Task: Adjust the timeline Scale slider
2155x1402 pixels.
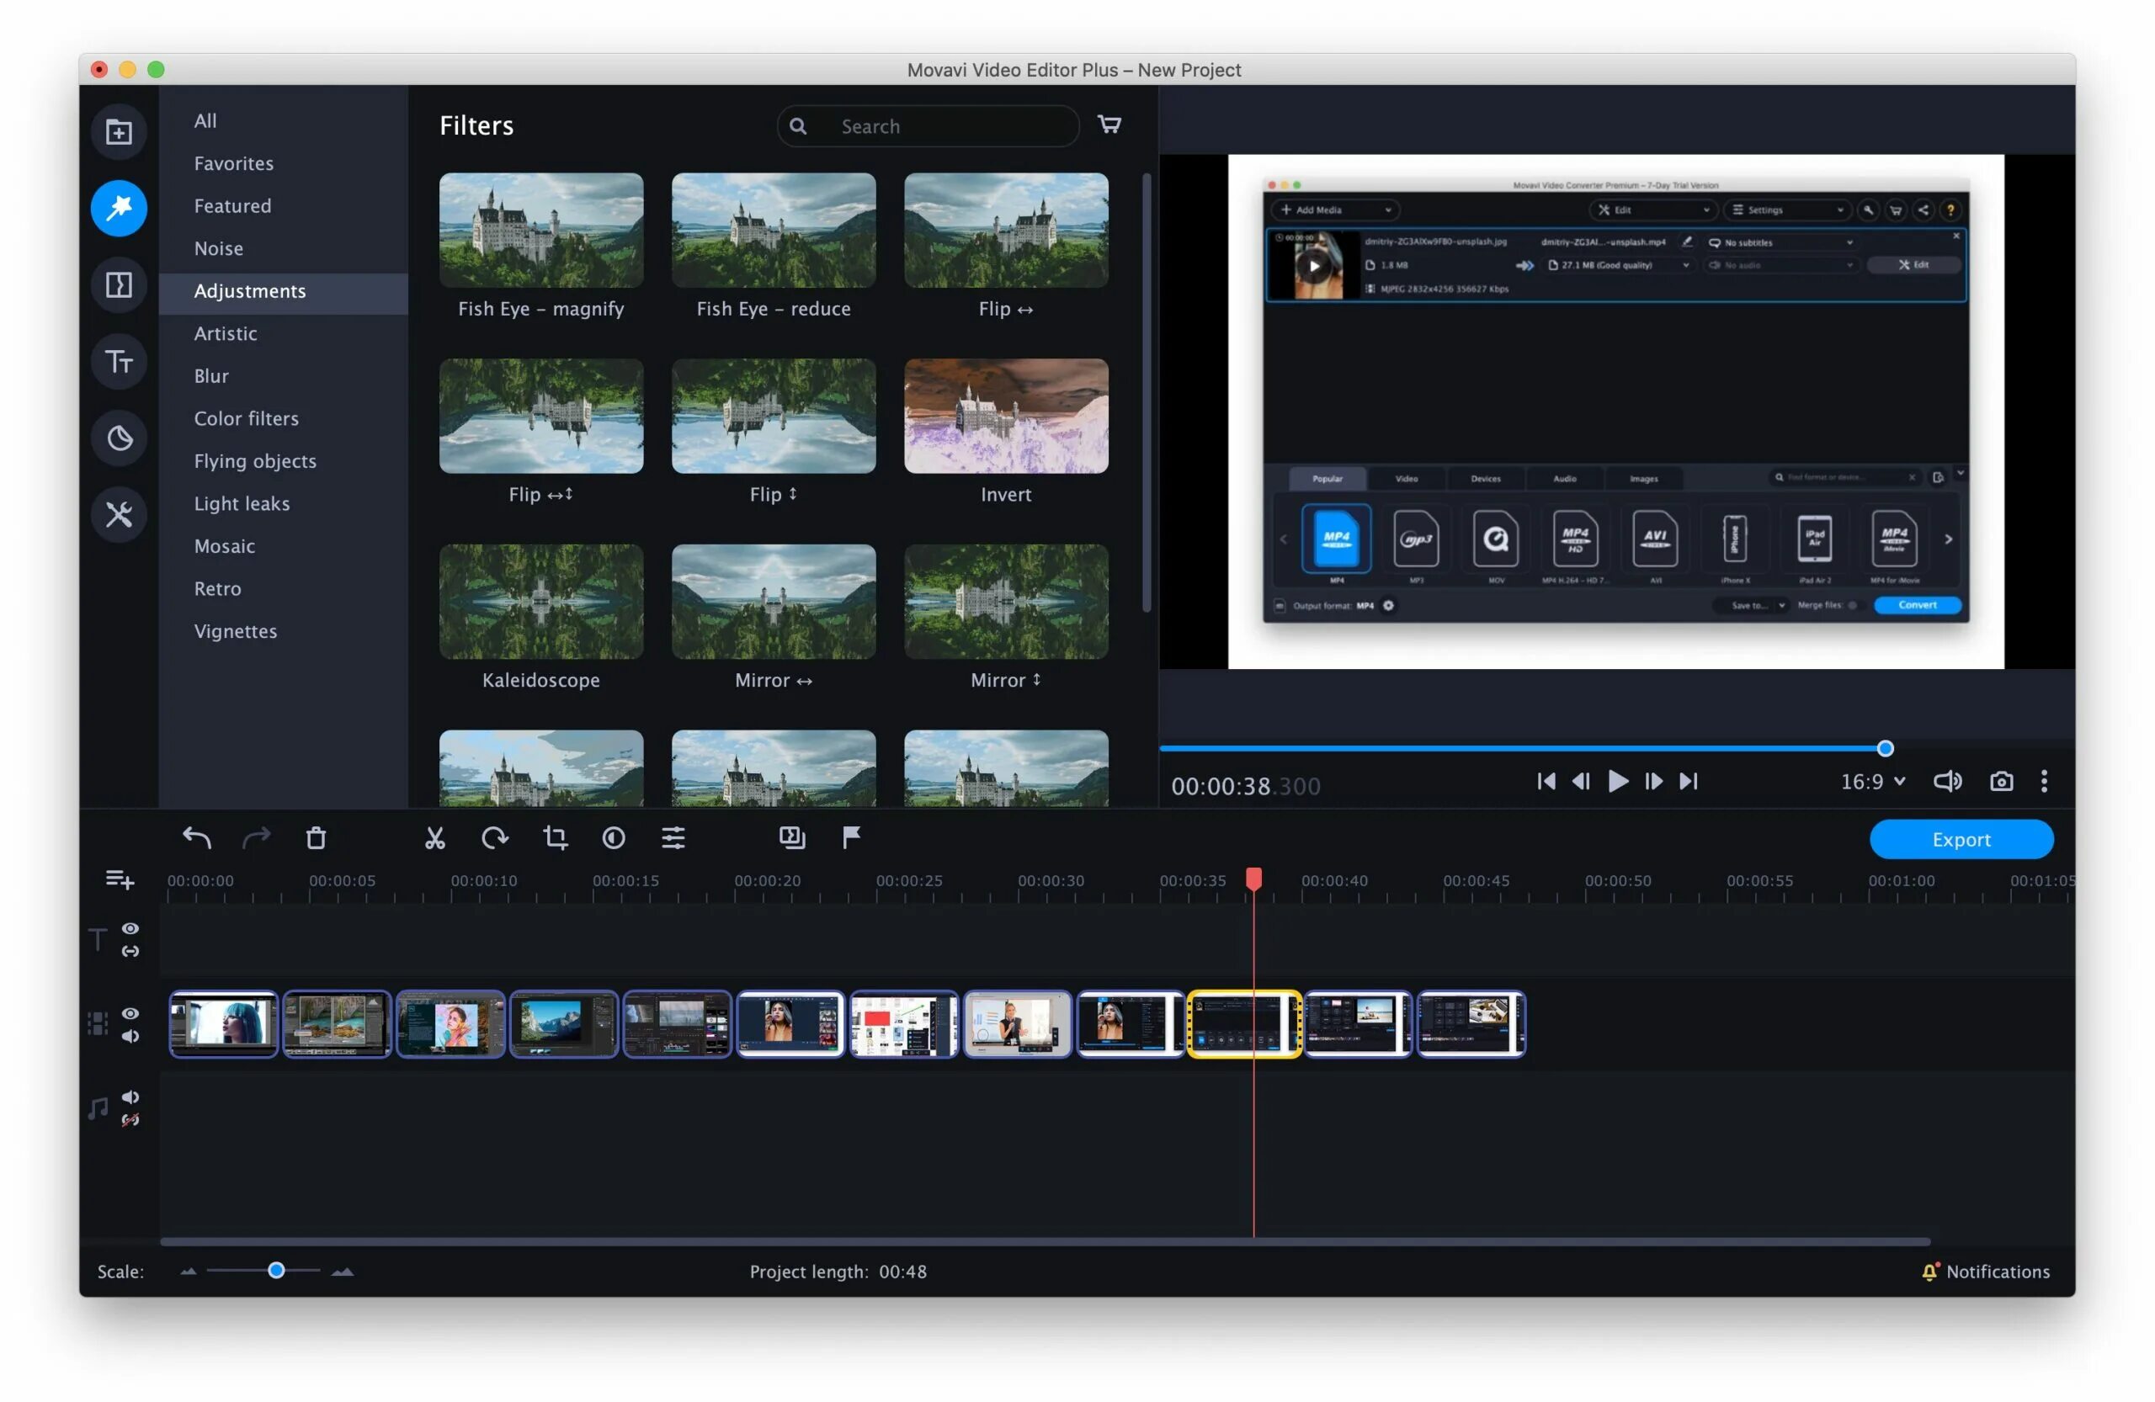Action: (x=276, y=1271)
